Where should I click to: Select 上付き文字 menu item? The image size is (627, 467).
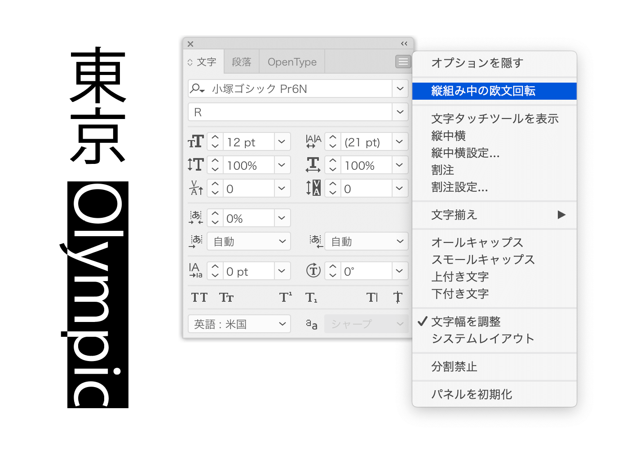pos(495,277)
